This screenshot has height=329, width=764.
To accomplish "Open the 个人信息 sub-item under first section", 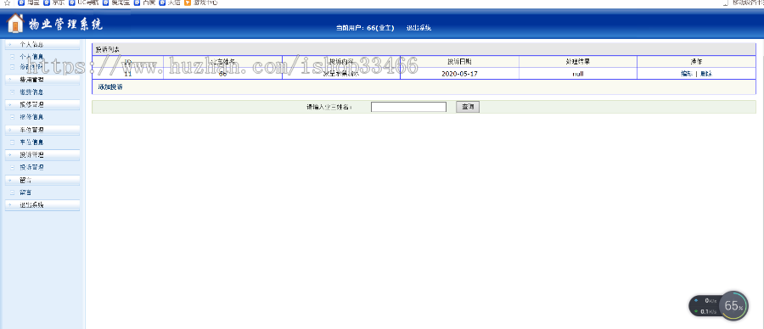I will pos(31,57).
